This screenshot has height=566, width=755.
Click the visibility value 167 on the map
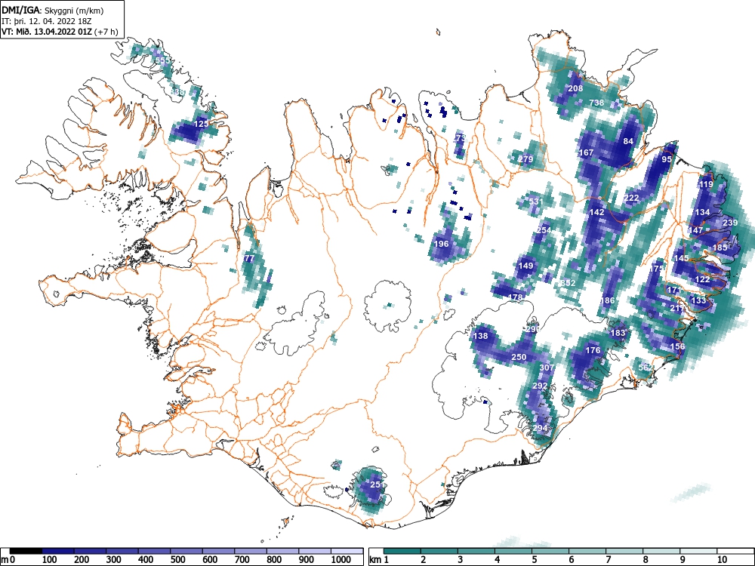pos(587,152)
